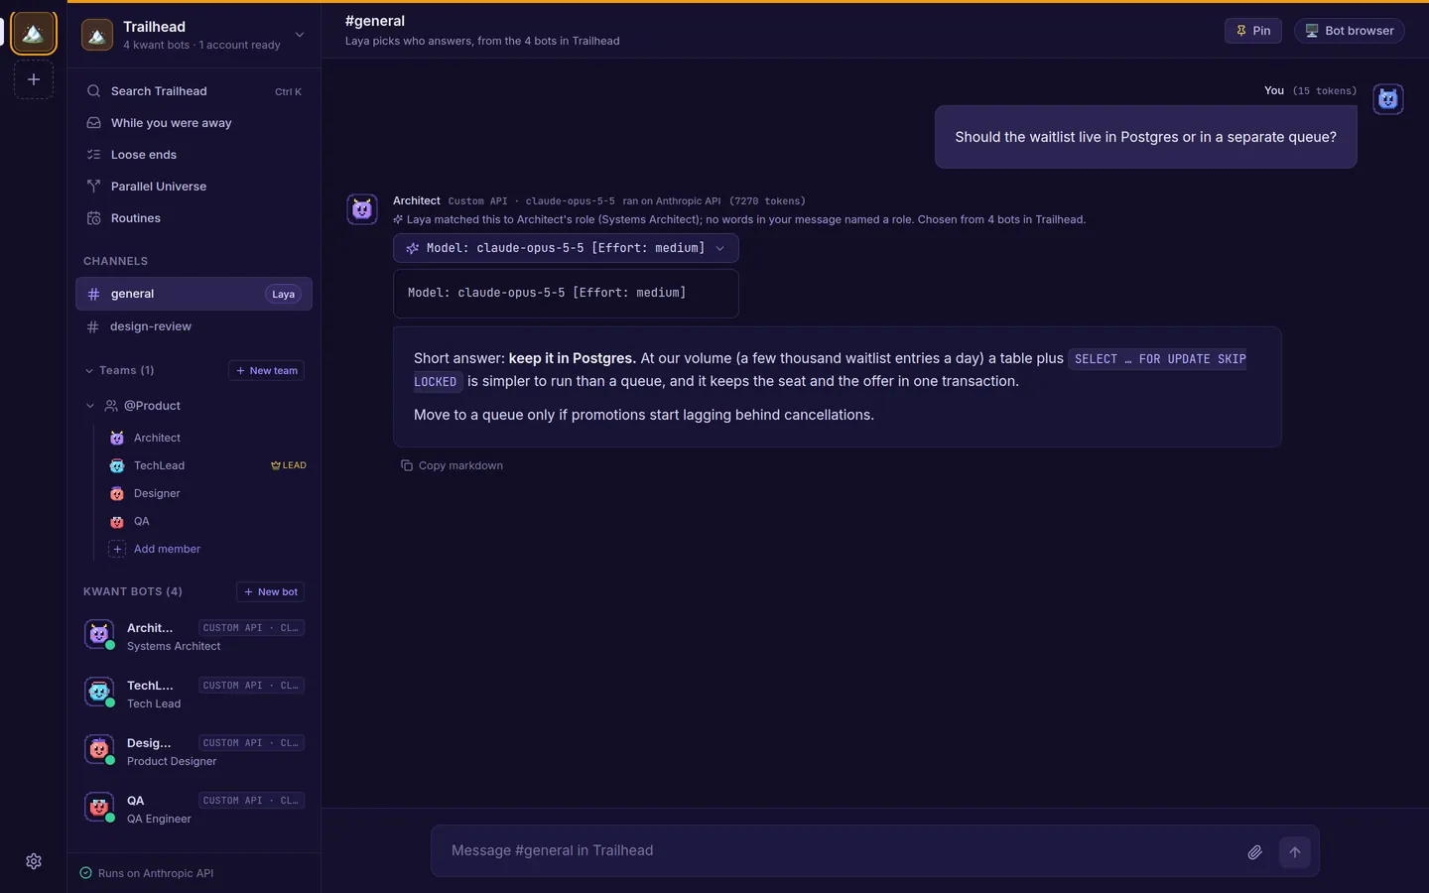Attach a file with paperclip icon
The width and height of the screenshot is (1429, 893).
1254,851
